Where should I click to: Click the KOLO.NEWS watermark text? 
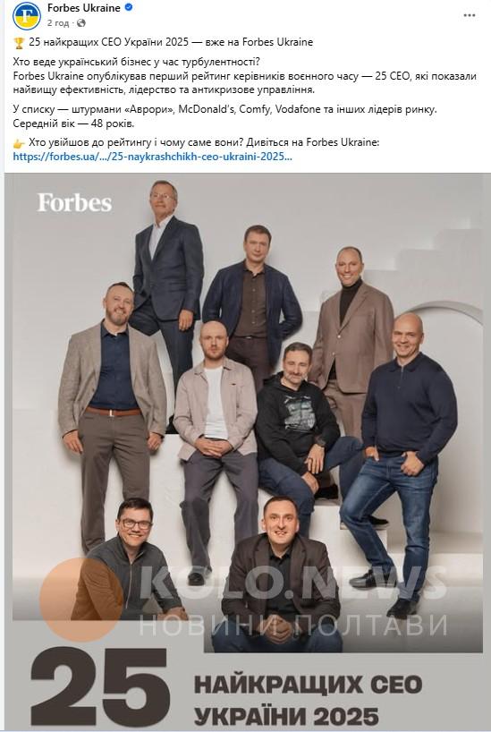pyautogui.click(x=293, y=583)
